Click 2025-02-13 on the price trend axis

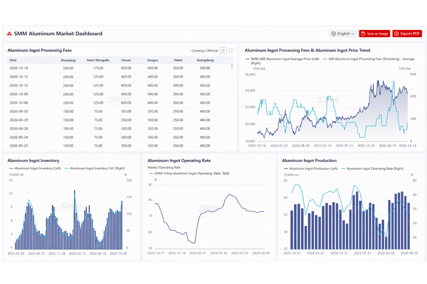322,146
